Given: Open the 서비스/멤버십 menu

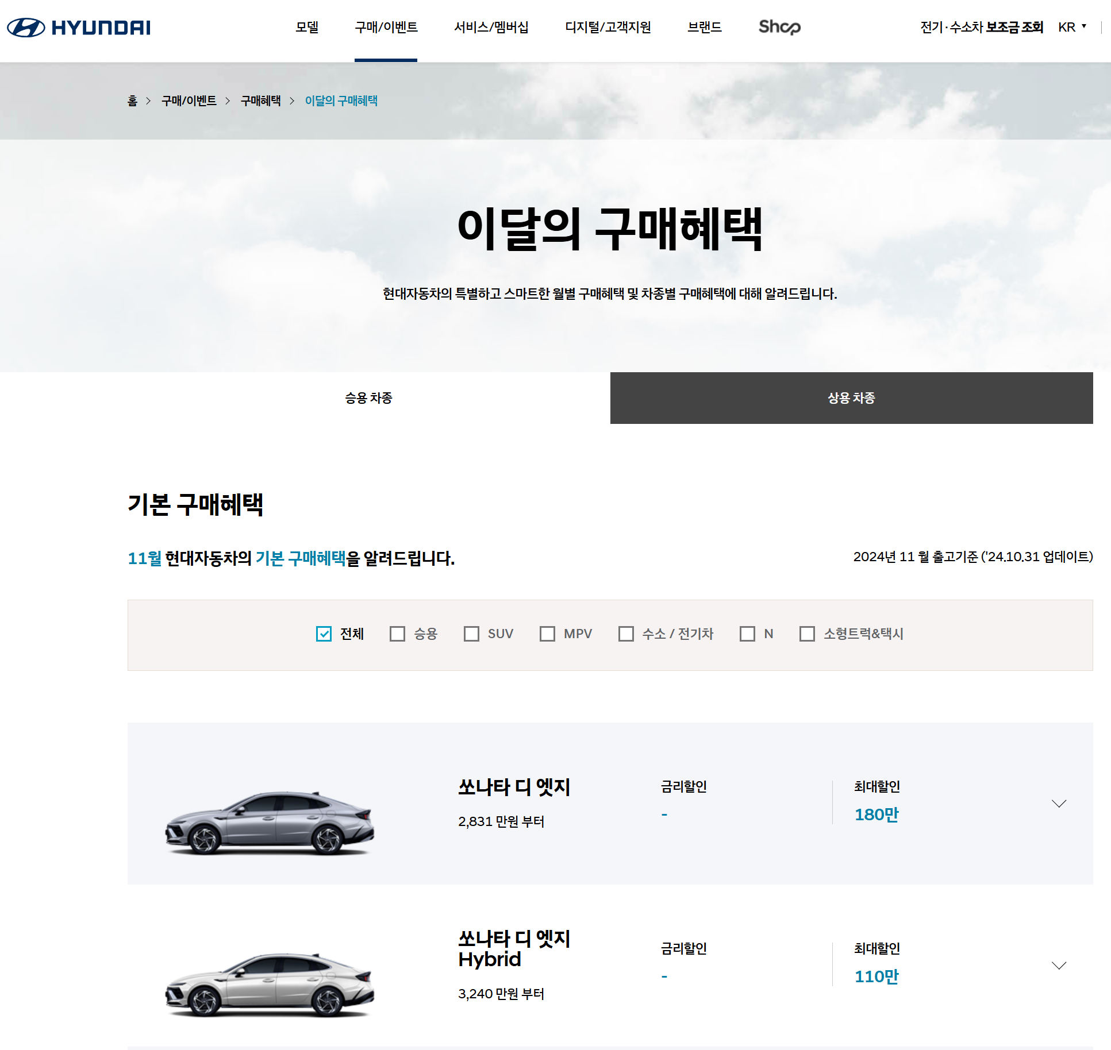Looking at the screenshot, I should click(491, 26).
